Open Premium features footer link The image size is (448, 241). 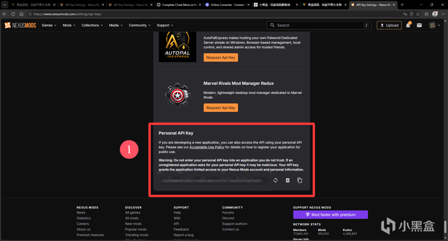coord(90,235)
